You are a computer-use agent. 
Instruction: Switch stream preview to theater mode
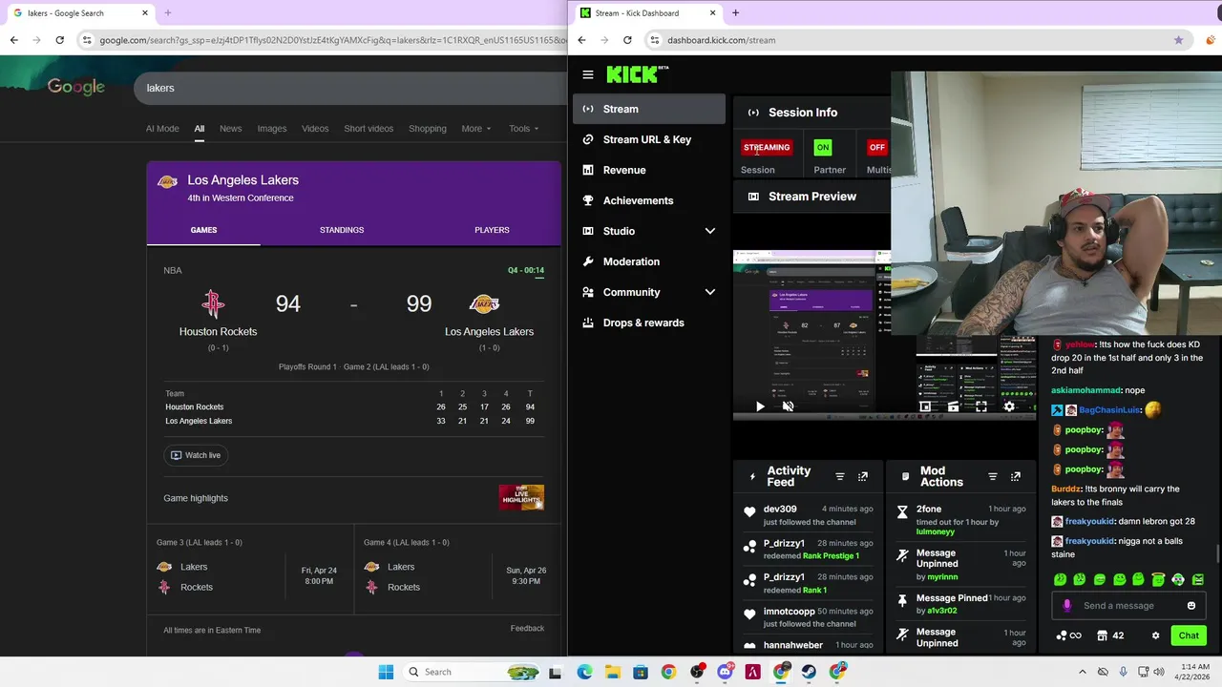(953, 406)
